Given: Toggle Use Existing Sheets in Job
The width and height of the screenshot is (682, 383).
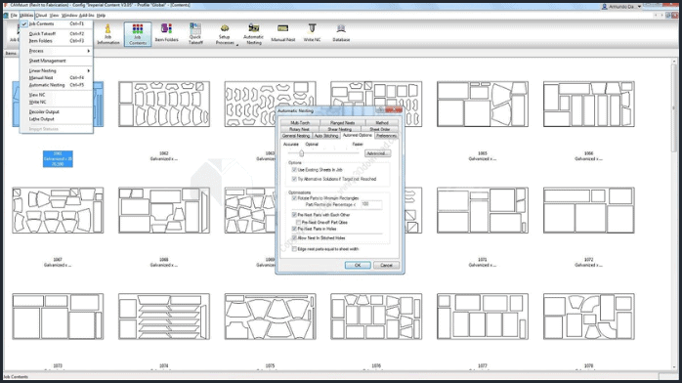Looking at the screenshot, I should pos(294,170).
